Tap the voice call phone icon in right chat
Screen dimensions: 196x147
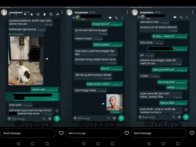[182, 17]
